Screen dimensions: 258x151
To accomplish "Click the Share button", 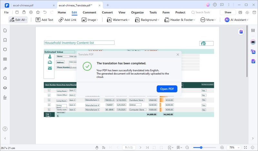I will pyautogui.click(x=228, y=12).
